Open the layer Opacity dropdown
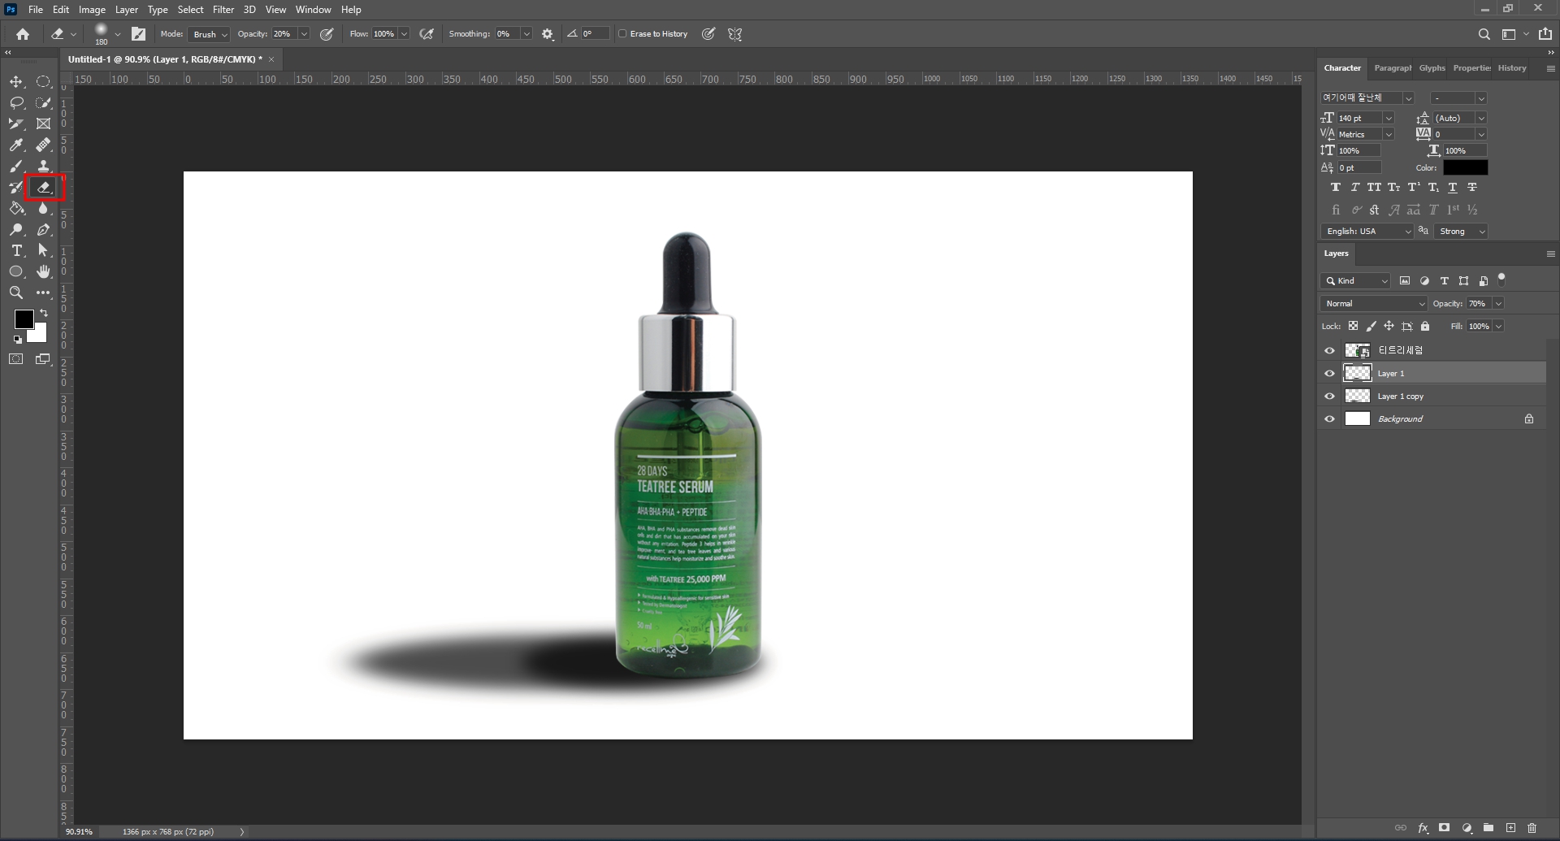The height and width of the screenshot is (841, 1560). 1498,304
